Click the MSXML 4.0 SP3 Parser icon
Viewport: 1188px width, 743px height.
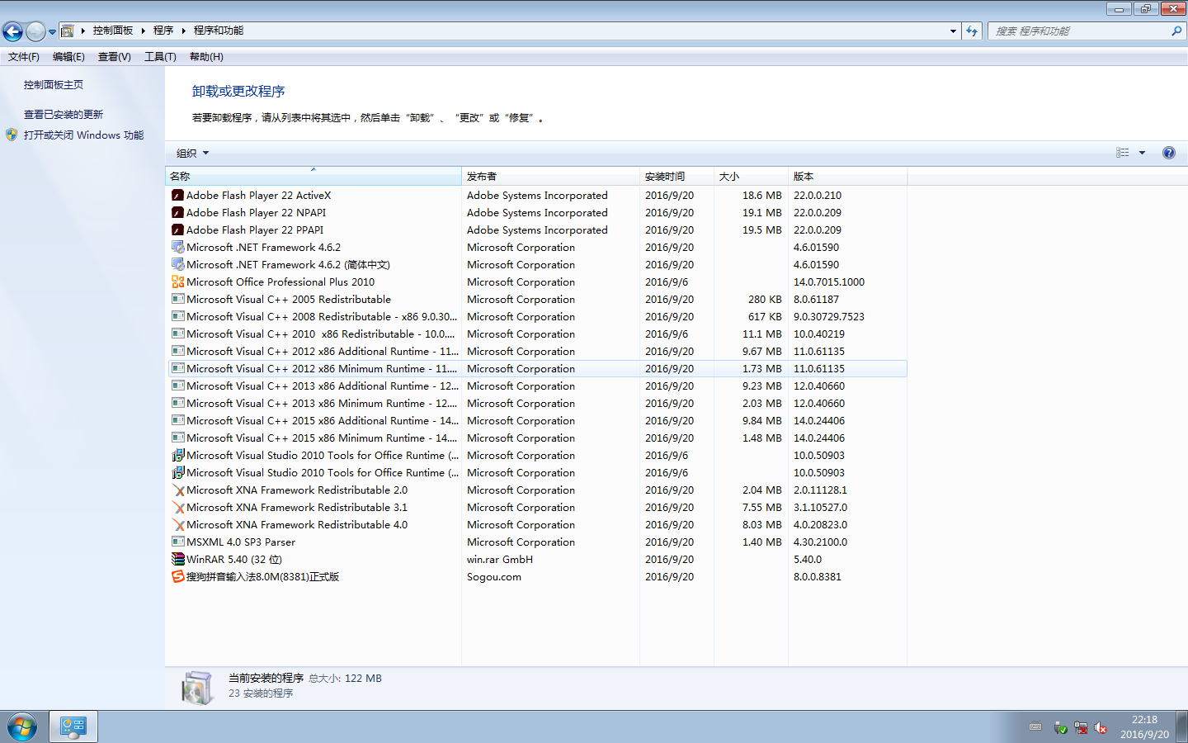coord(177,542)
